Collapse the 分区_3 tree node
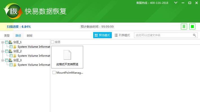 pyautogui.click(x=3, y=60)
